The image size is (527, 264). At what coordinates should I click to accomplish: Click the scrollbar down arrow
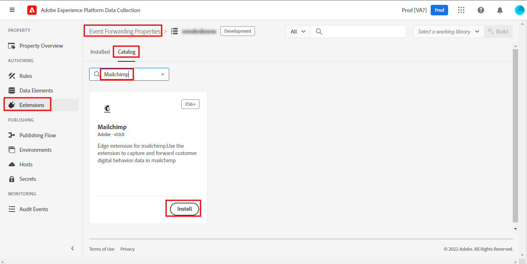coord(515,228)
